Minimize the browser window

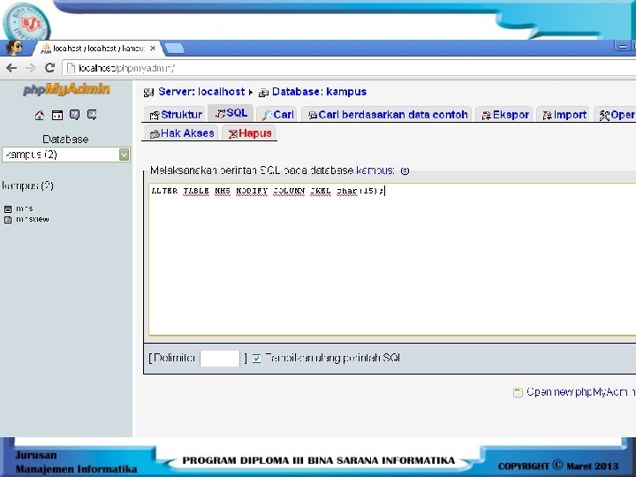pos(621,47)
